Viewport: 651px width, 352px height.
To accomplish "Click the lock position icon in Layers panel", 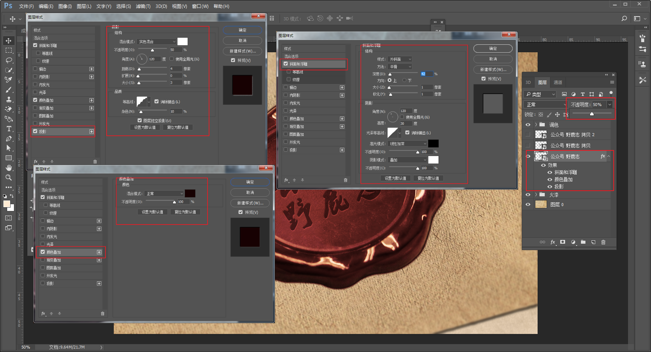I will [x=557, y=114].
